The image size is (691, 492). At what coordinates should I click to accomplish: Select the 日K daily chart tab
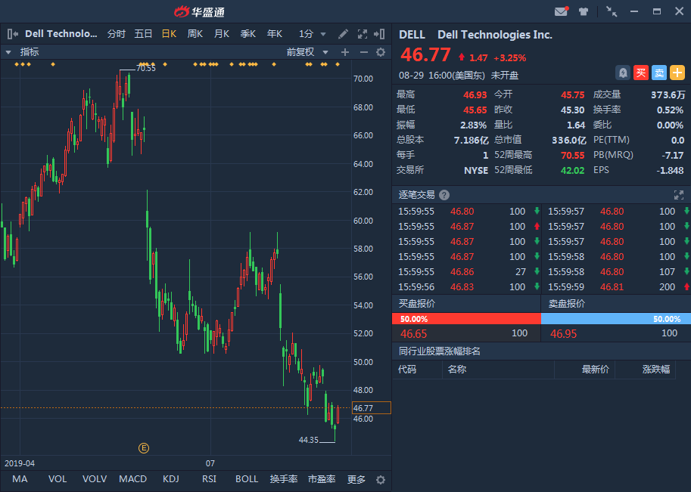(x=170, y=34)
